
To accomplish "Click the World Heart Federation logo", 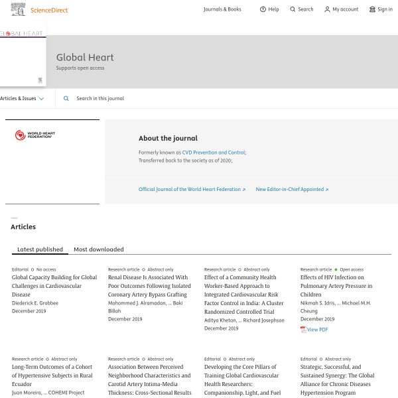I will point(36,135).
